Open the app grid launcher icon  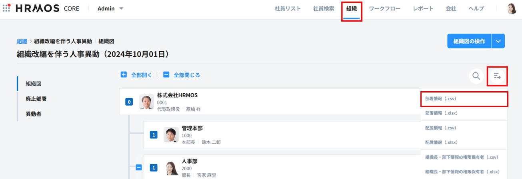tap(6, 8)
